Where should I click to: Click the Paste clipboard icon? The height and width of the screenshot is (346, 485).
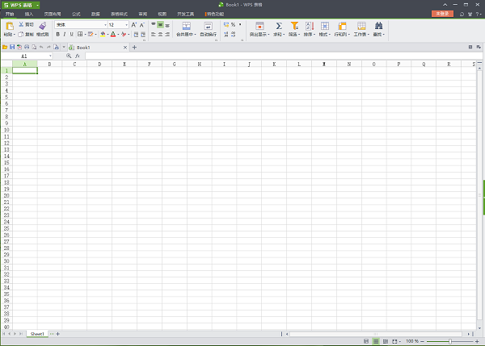[10, 26]
